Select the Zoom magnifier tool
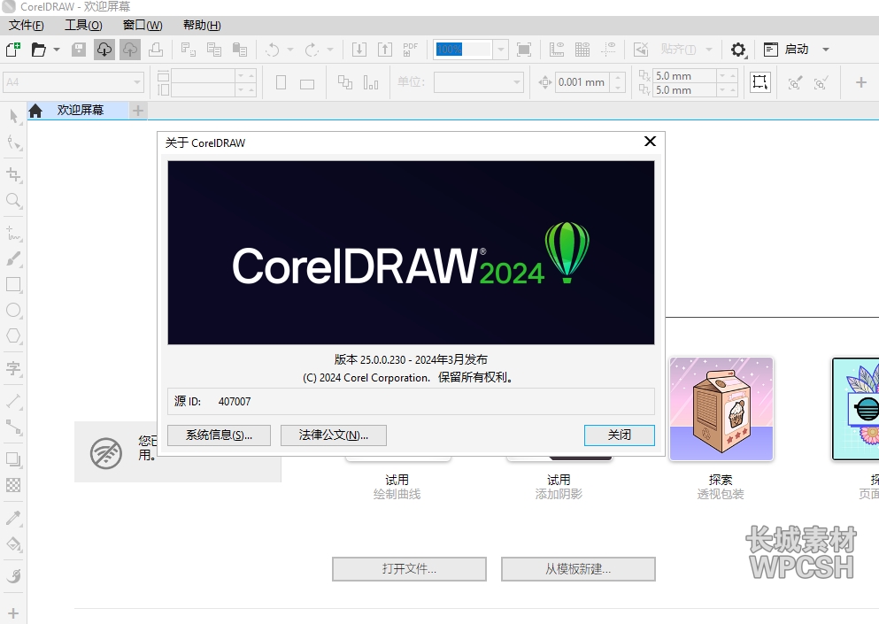The width and height of the screenshot is (879, 624). point(13,200)
